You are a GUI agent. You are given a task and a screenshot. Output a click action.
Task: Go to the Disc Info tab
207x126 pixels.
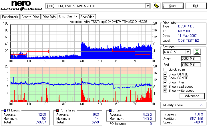[x=49, y=17]
